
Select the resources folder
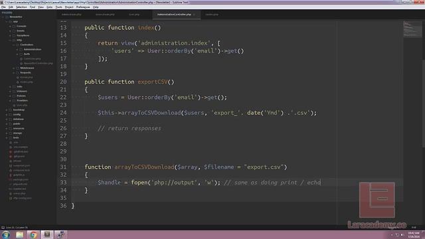[x=19, y=128]
